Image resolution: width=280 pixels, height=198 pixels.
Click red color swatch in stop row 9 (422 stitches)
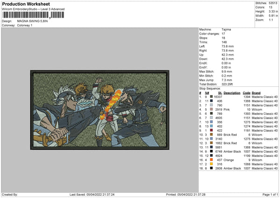pyautogui.click(x=211, y=130)
